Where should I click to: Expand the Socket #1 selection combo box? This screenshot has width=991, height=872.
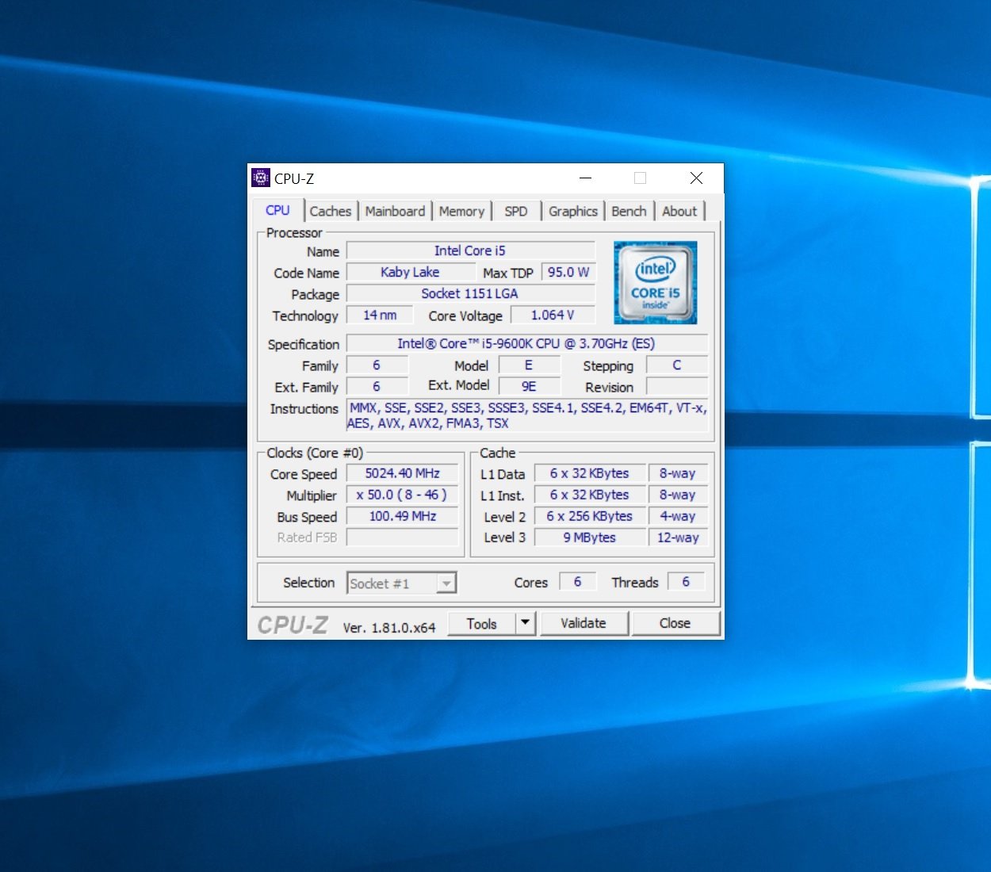(401, 583)
